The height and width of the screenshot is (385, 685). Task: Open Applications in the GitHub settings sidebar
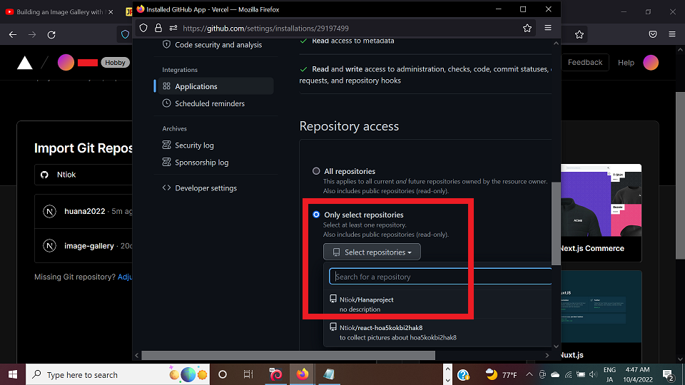coord(215,86)
